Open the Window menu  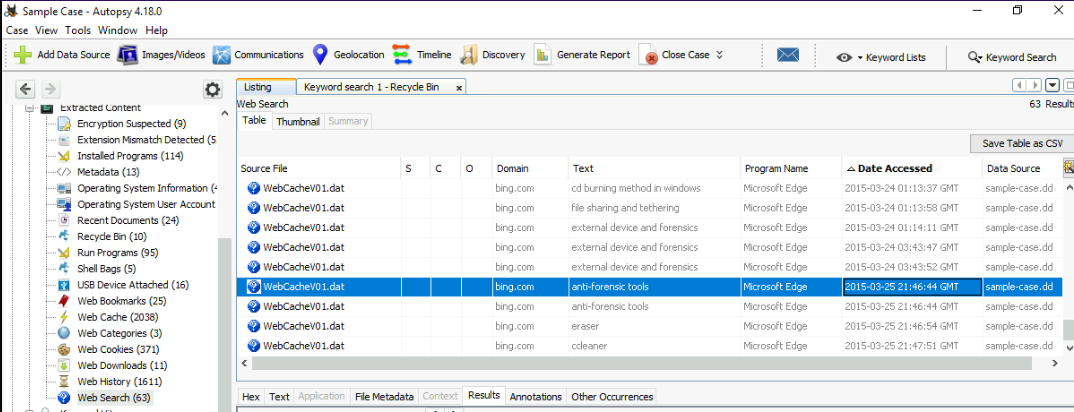(x=118, y=30)
